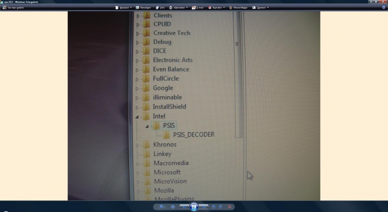Image resolution: width=388 pixels, height=212 pixels.
Task: Open the photo in MovieMaker
Action: (x=238, y=8)
